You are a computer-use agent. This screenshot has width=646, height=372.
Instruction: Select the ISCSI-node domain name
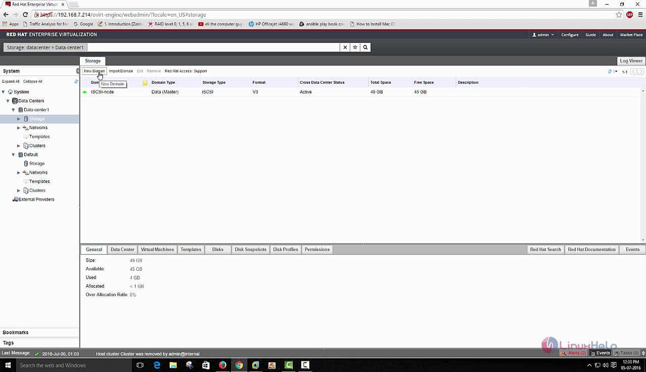(102, 92)
